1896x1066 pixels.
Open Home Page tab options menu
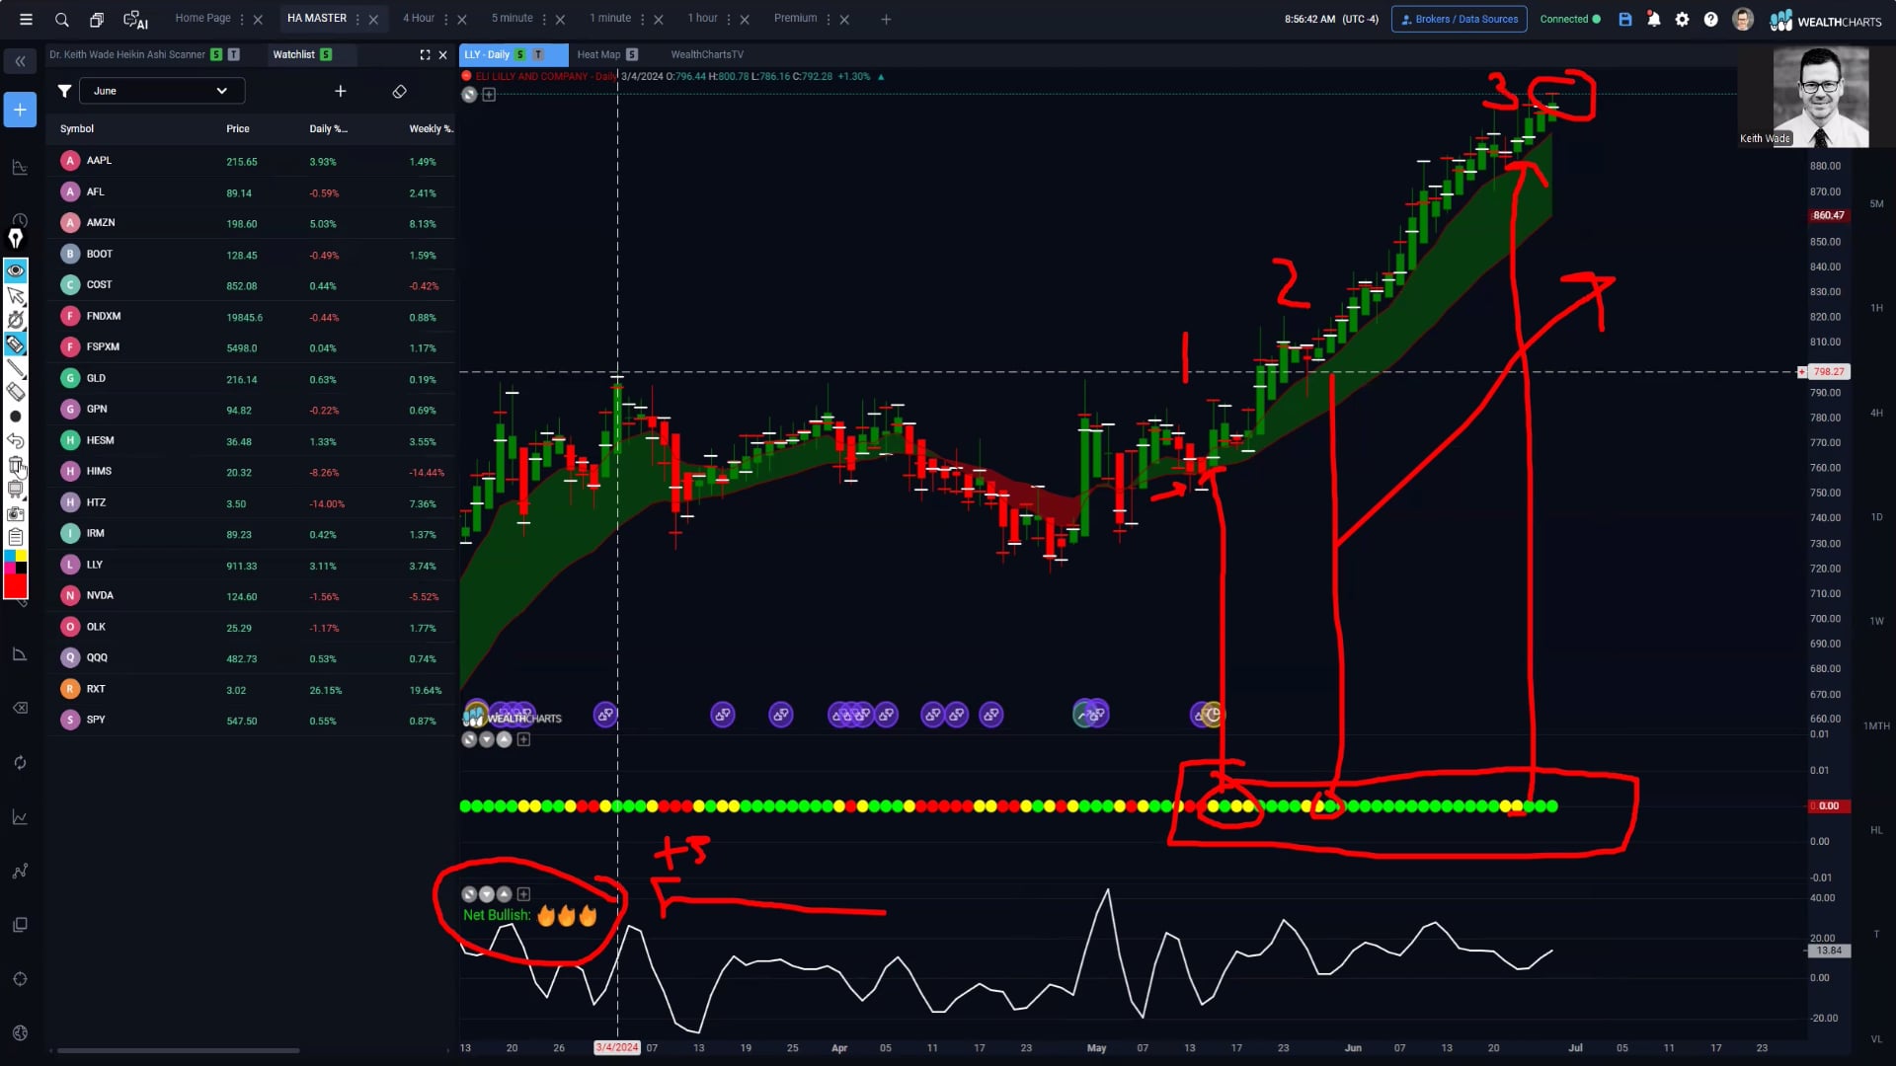point(242,19)
